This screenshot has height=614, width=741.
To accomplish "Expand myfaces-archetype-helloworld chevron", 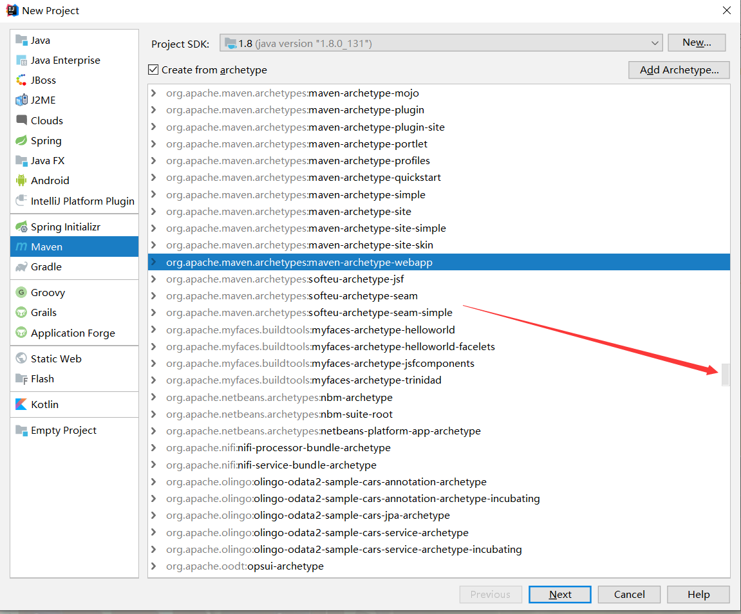I will point(154,330).
